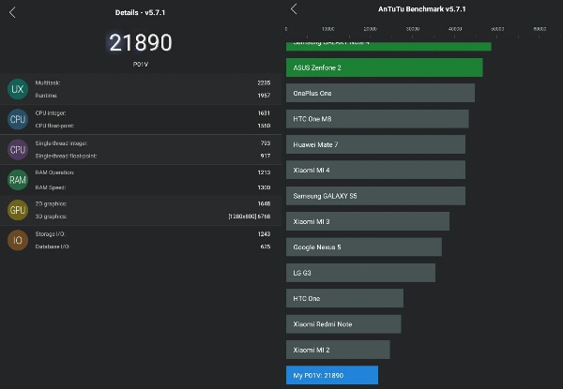The width and height of the screenshot is (563, 389).
Task: Select the Single-thread integer label
Action: (61, 143)
